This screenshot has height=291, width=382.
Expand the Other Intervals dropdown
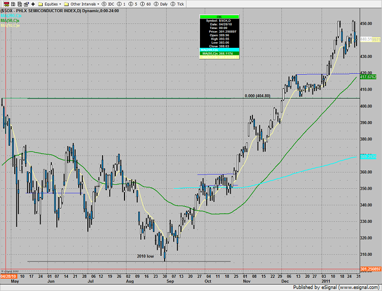click(x=81, y=3)
